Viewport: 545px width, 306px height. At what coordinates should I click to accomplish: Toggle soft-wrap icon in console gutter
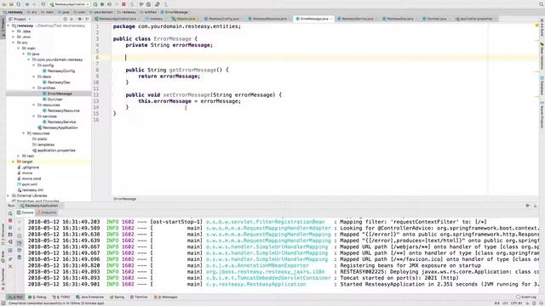(19, 236)
